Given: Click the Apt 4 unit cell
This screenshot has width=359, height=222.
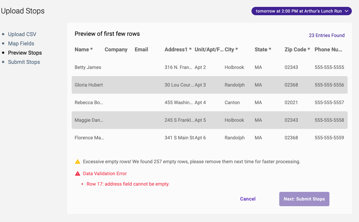Looking at the screenshot, I should pos(200,103).
